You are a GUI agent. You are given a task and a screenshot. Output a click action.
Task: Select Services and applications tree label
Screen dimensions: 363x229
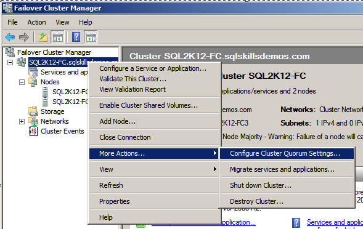[64, 72]
